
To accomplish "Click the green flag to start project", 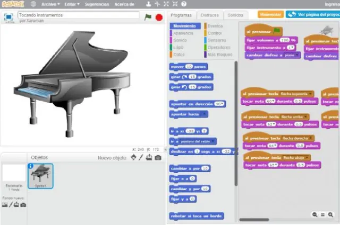I will (x=148, y=17).
